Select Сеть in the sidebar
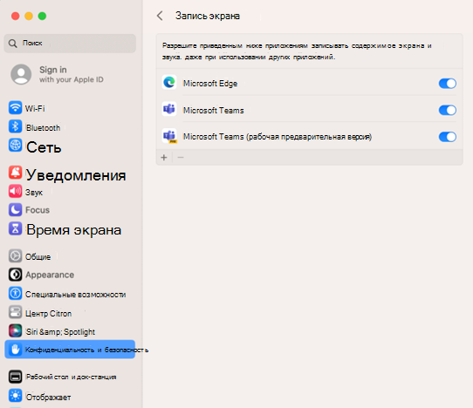 click(x=44, y=147)
